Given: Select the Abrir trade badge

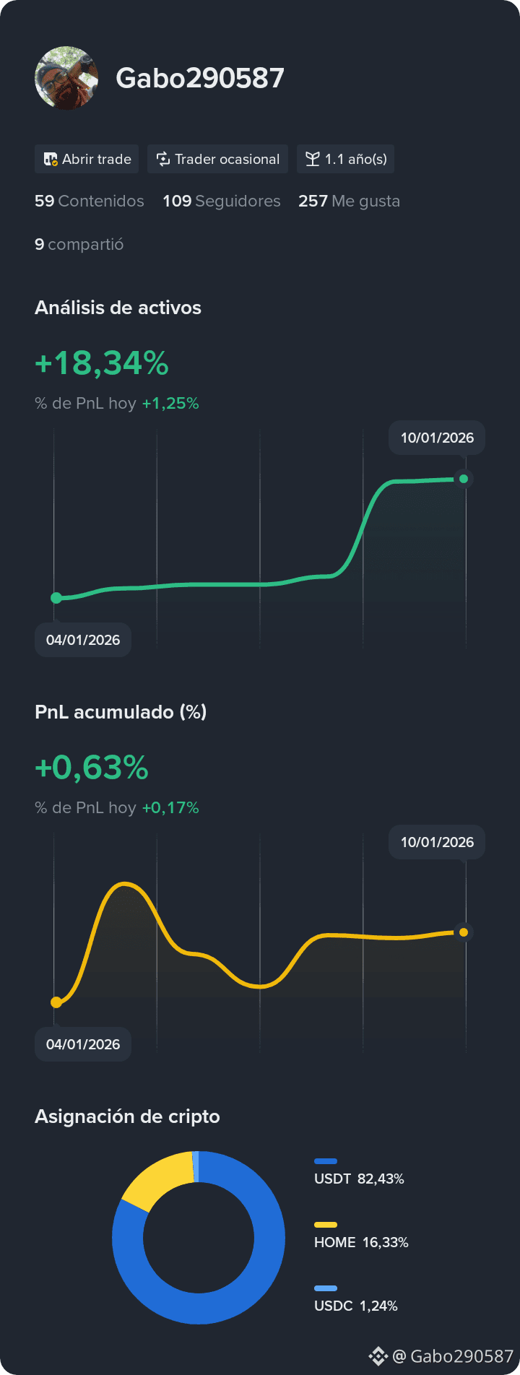Looking at the screenshot, I should [87, 159].
